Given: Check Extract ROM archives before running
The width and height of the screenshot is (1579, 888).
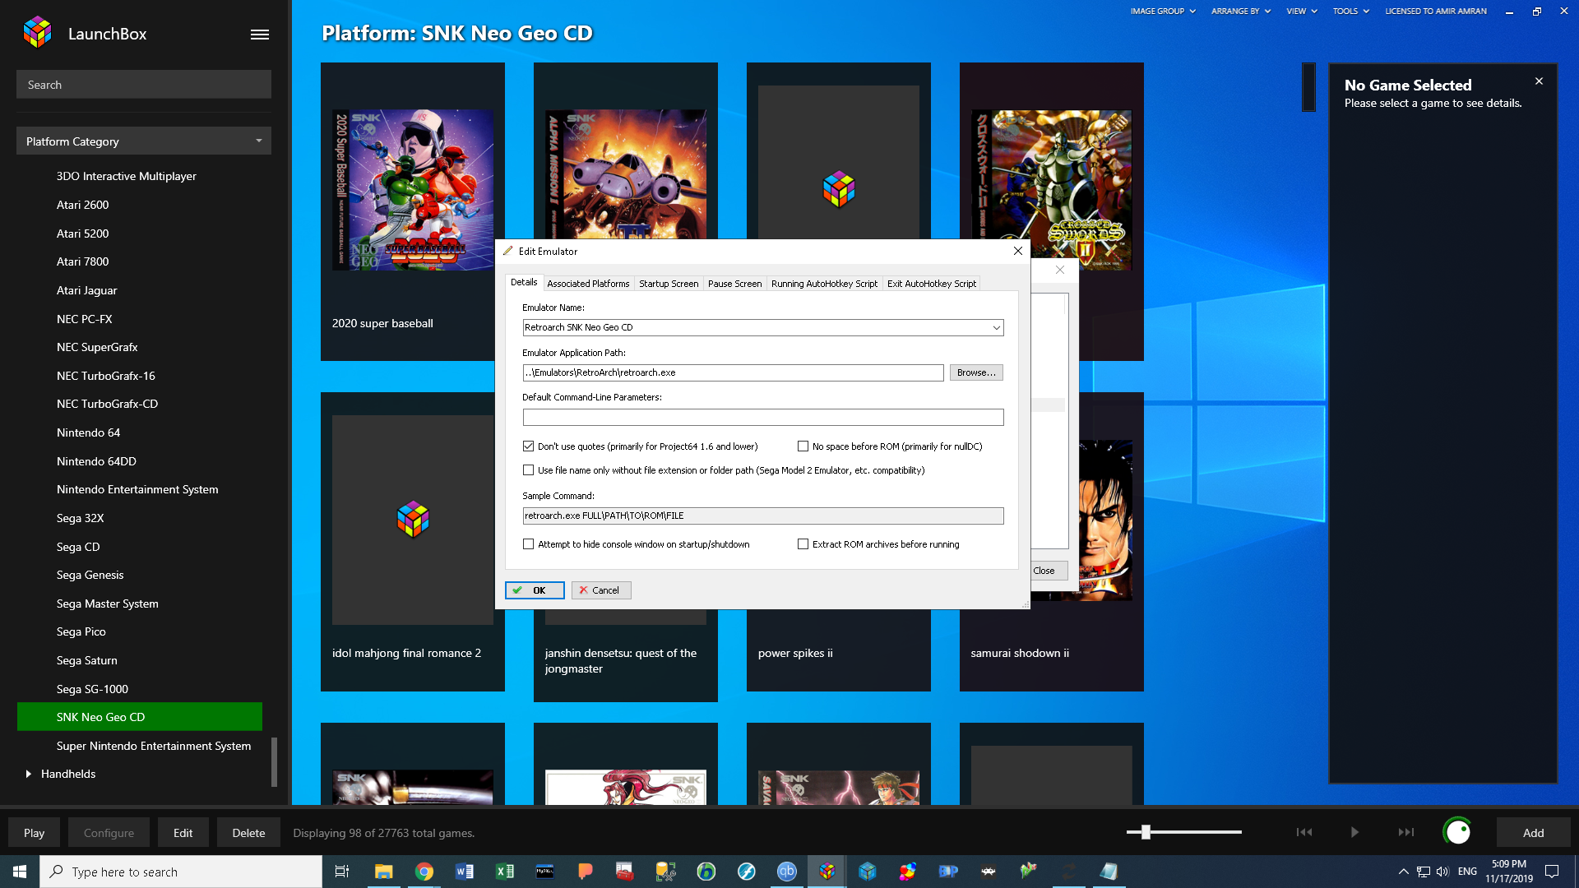Looking at the screenshot, I should (803, 544).
